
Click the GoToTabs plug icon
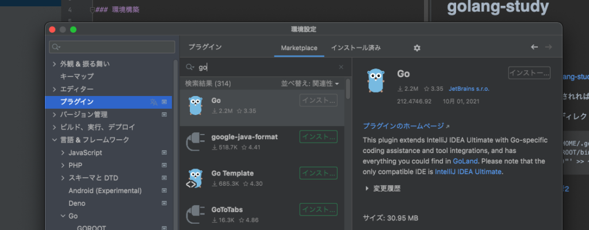196,214
